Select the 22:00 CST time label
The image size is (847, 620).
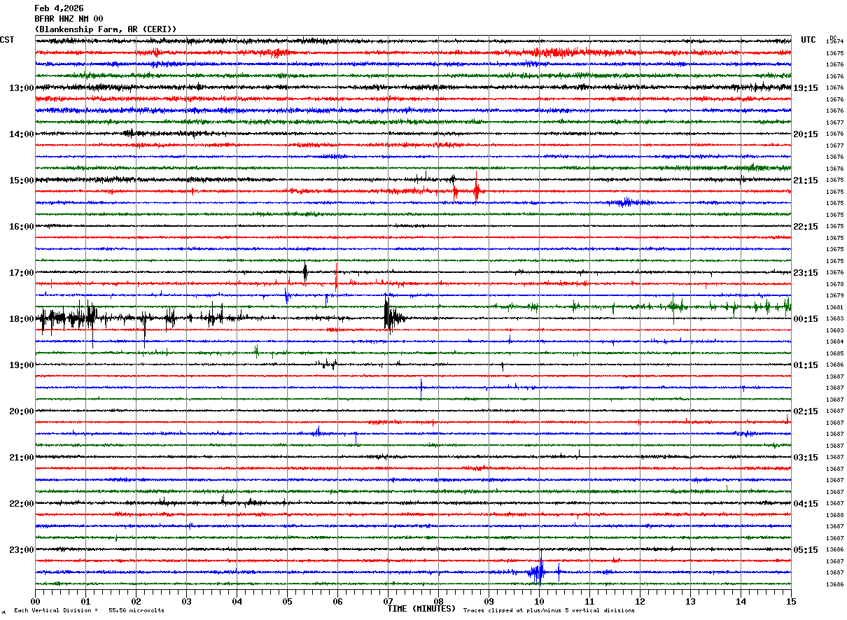(22, 504)
